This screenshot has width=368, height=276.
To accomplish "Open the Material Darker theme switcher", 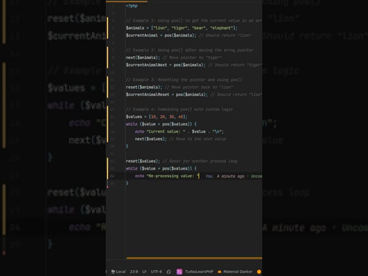I will point(237,271).
